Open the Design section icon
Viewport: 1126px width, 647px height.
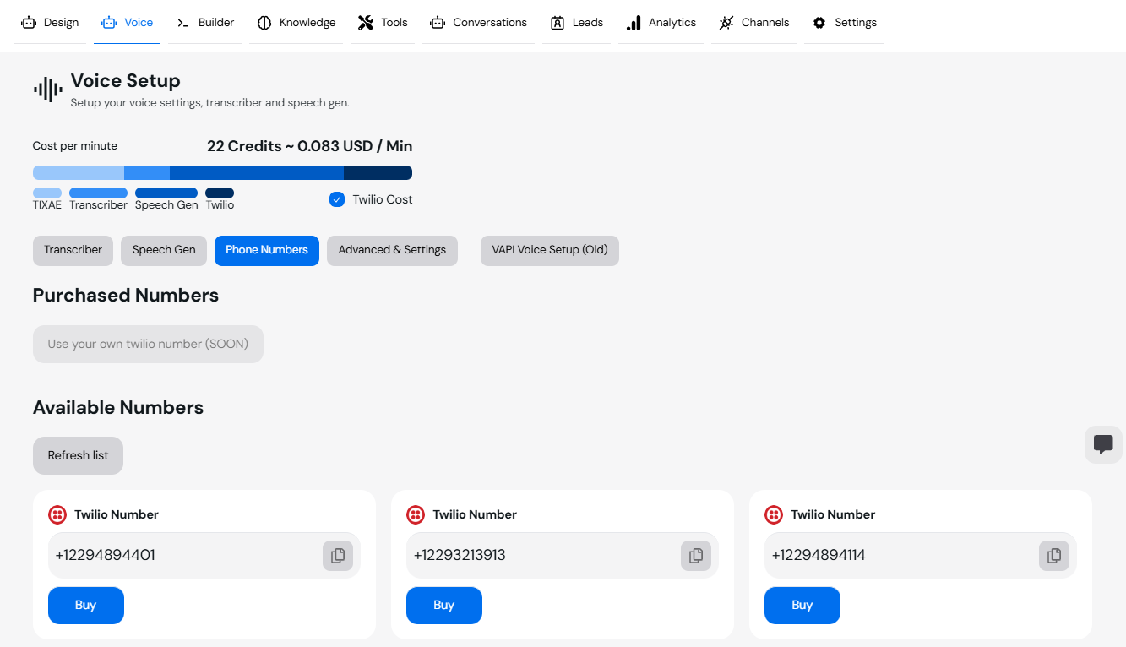coord(28,22)
